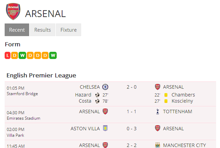The image size is (220, 148).
Task: Click the Manchester City club crest
Action: [x=157, y=145]
